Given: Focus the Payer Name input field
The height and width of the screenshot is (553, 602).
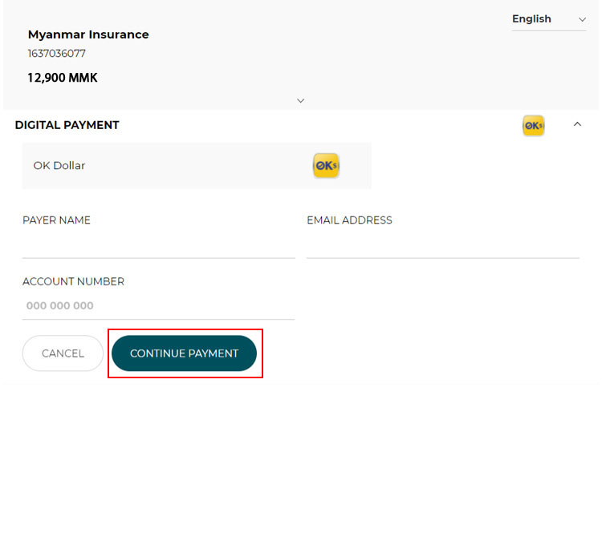Looking at the screenshot, I should (x=158, y=245).
